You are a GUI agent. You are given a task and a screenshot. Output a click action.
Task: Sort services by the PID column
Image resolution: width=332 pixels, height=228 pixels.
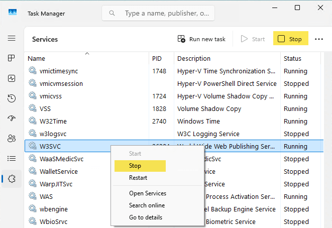tap(161, 58)
